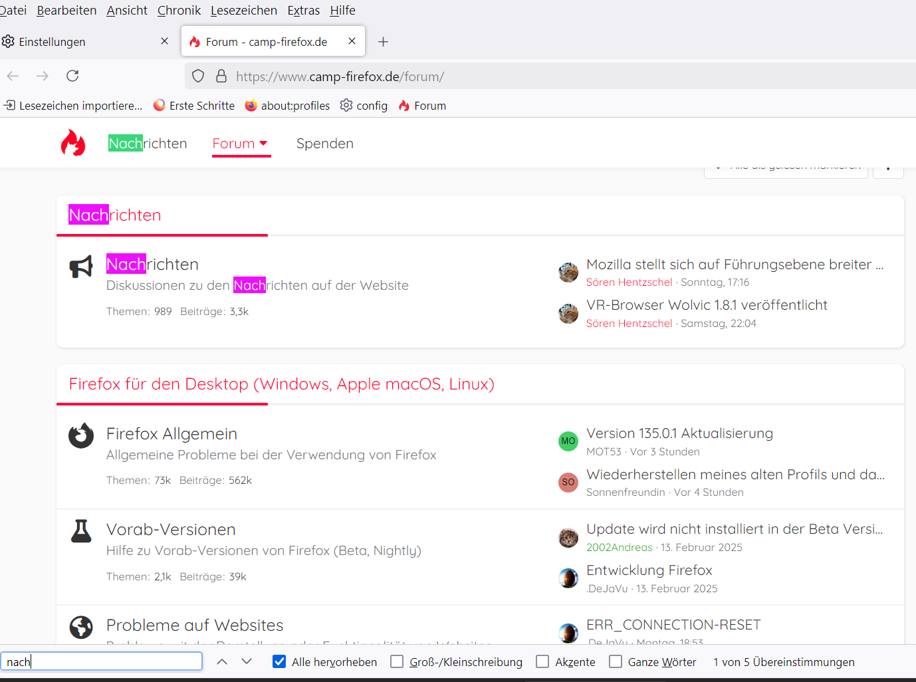Enable Ganze Wörter checkbox
This screenshot has width=916, height=682.
click(x=616, y=662)
